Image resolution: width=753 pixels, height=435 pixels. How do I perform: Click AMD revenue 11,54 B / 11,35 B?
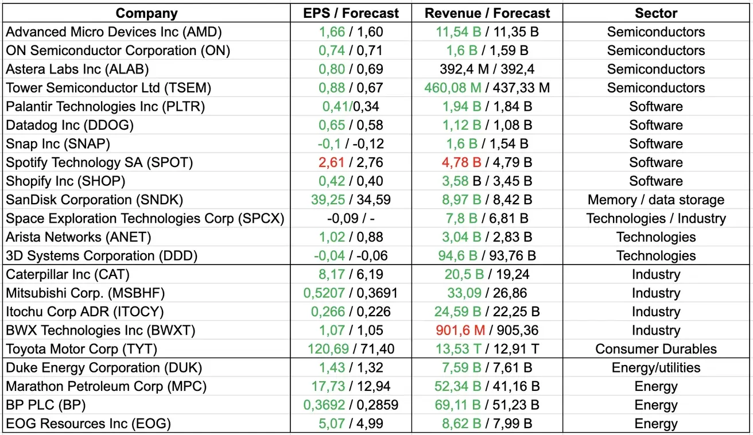(487, 32)
